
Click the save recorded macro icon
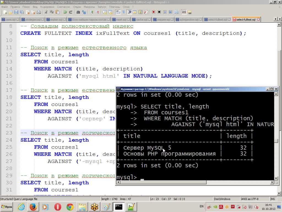point(176,12)
